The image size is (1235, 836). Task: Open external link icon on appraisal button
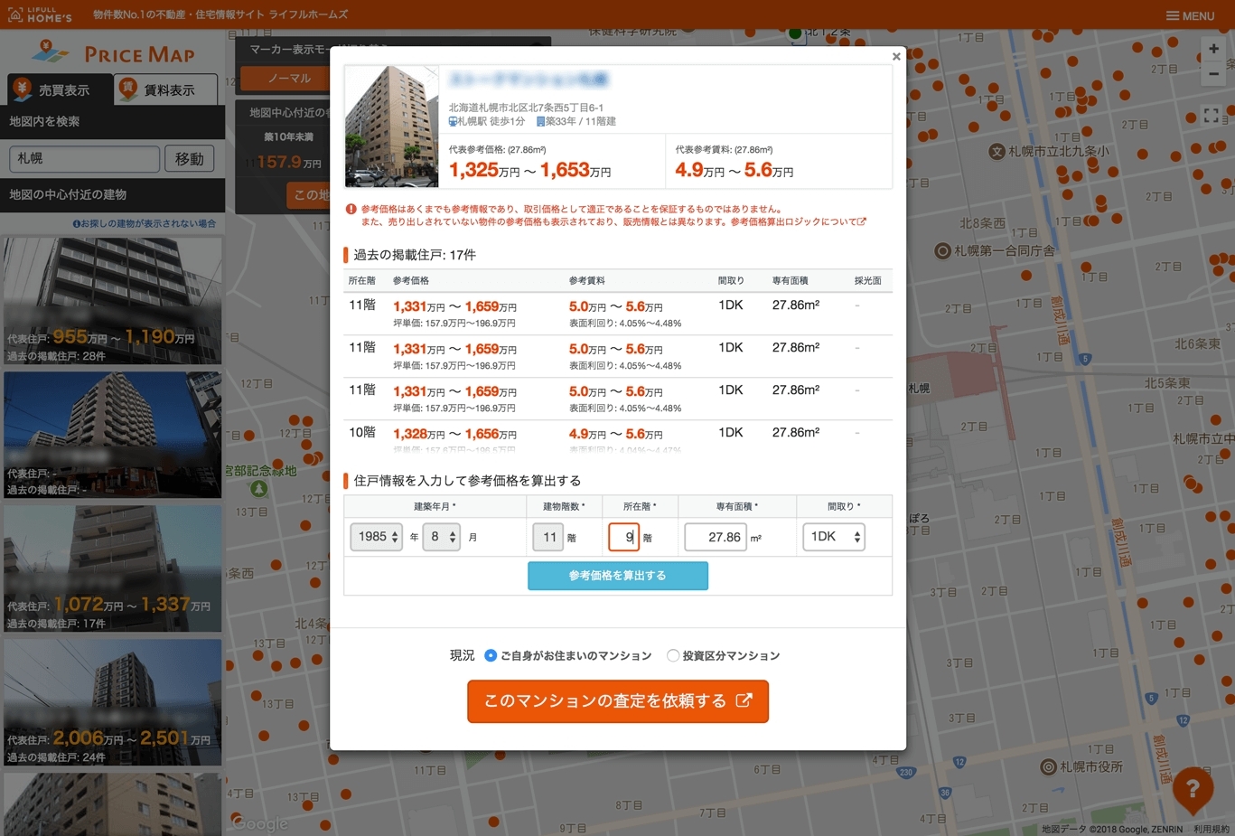coord(744,700)
